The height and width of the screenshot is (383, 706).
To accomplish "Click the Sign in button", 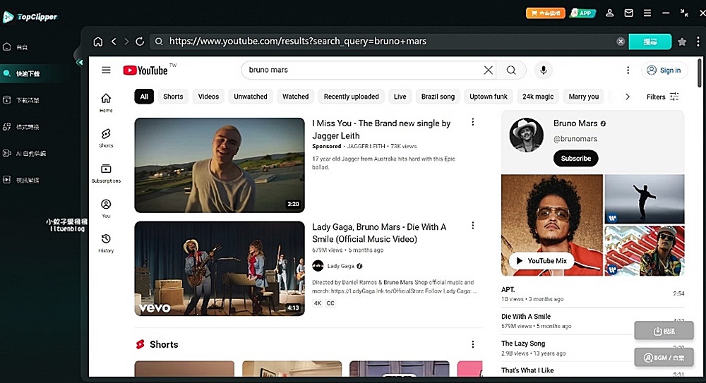I will pos(664,71).
